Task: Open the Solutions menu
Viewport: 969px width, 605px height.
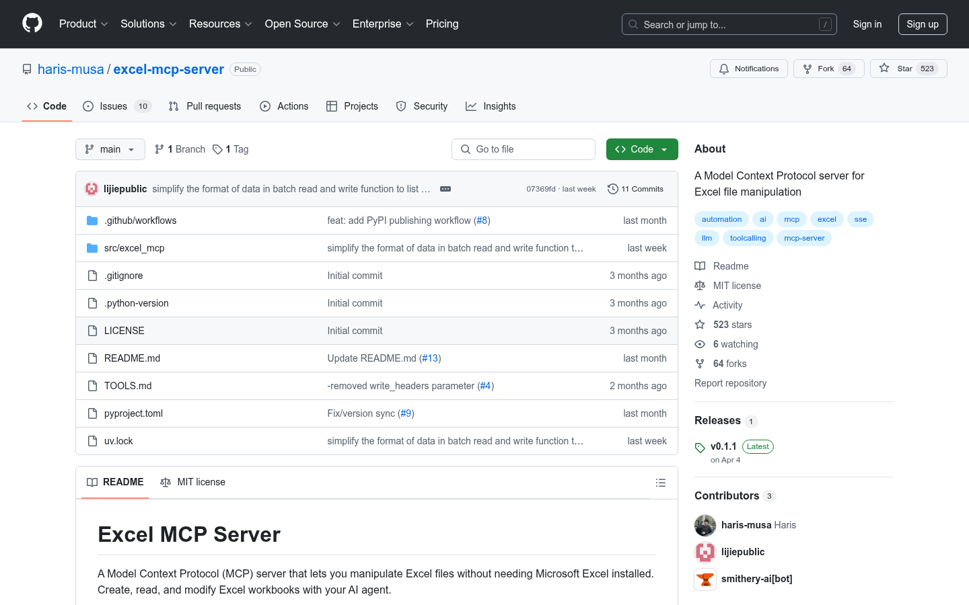Action: [149, 24]
